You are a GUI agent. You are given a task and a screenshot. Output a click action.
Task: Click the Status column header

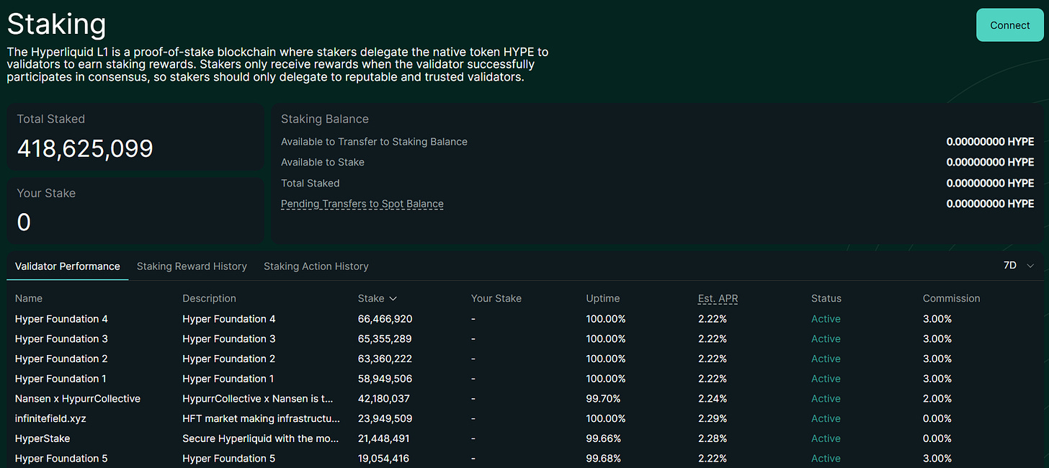826,298
